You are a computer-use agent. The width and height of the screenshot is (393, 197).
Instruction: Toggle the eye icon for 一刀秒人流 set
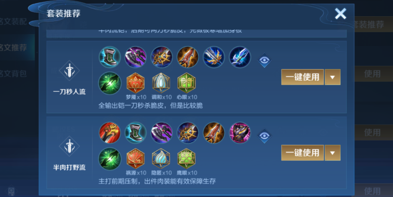[264, 60]
